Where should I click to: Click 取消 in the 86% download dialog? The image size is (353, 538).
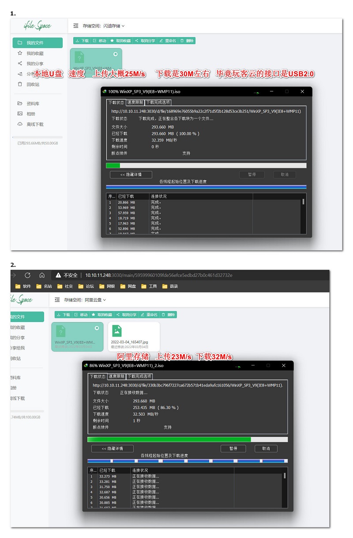coord(266,448)
